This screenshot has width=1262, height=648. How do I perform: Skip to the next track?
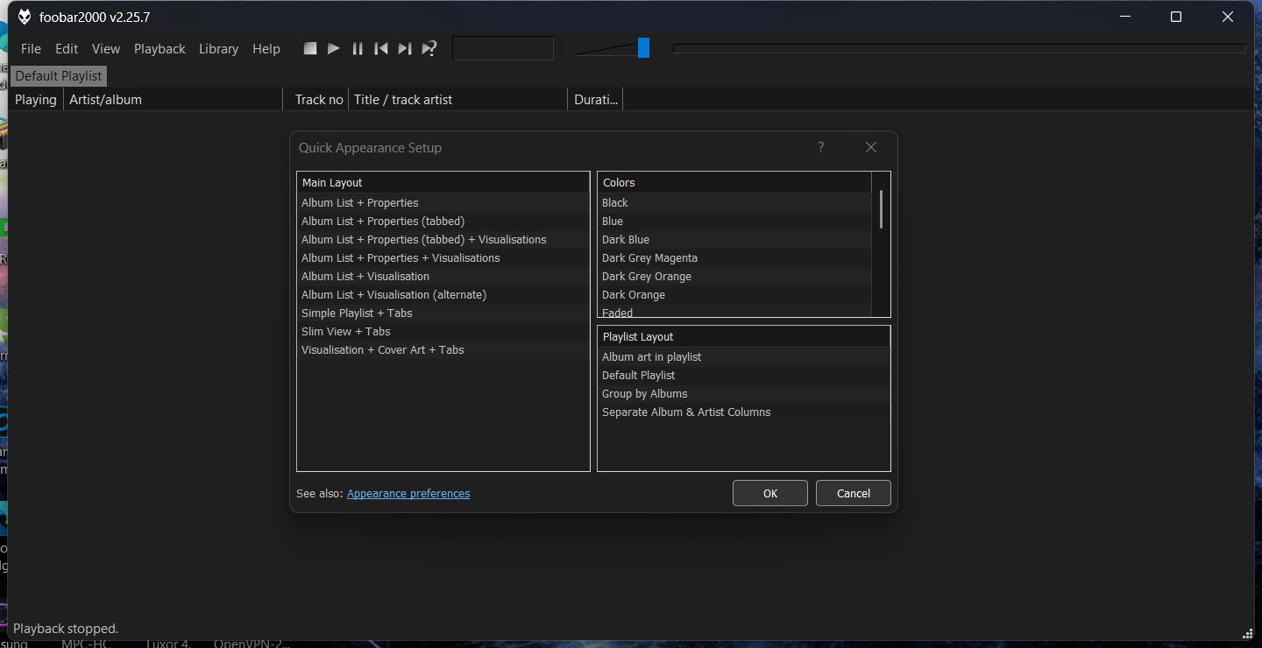point(405,49)
